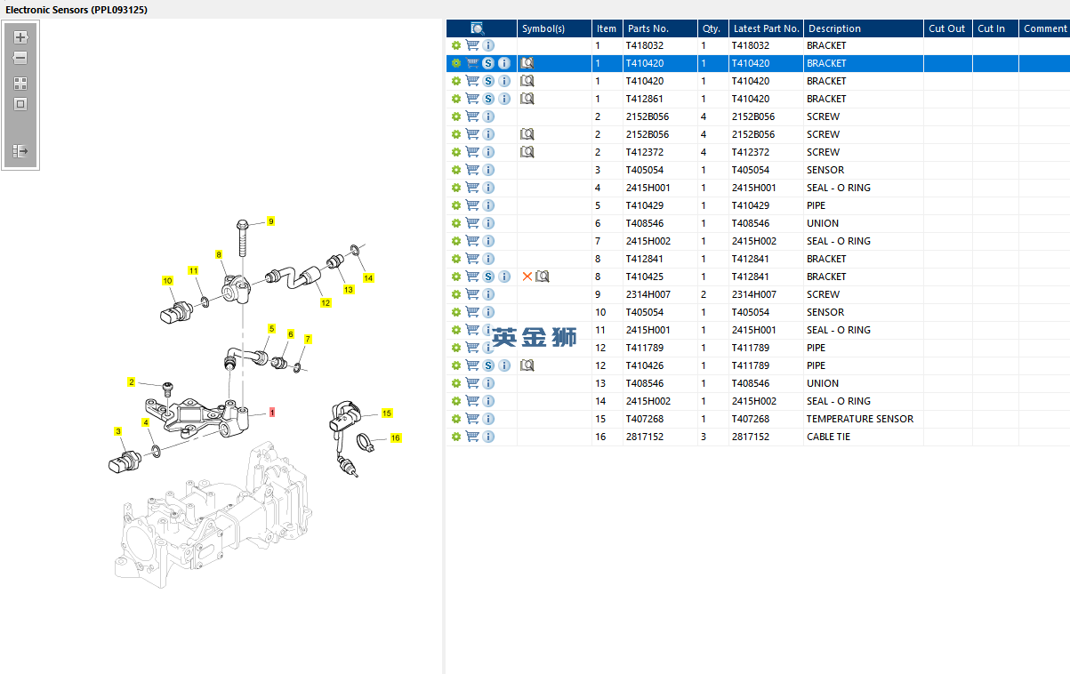Screen dimensions: 1070x674
Task: Click the red callout 1 in diagram
Action: (x=272, y=413)
